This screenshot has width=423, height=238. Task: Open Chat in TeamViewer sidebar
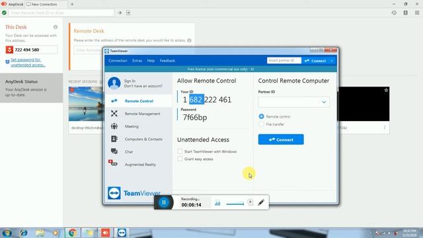pos(139,151)
